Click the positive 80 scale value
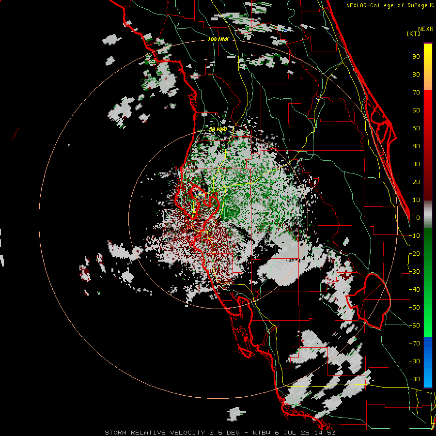 [416, 74]
